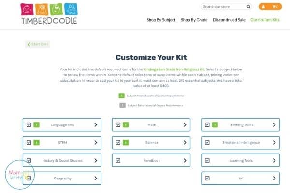Viewport: 290px width, 193px height.
Task: Select the Learning Tools subject label
Action: (x=241, y=160)
